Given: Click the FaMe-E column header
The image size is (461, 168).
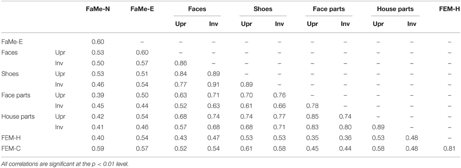Looking at the screenshot, I should pyautogui.click(x=142, y=9).
